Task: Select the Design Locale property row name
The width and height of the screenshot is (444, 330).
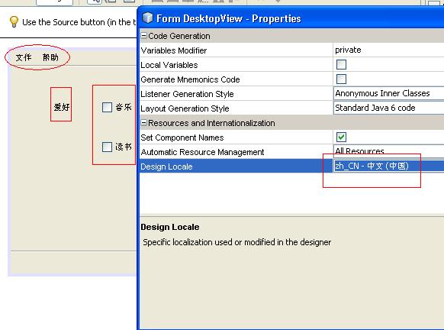Action: click(x=166, y=167)
